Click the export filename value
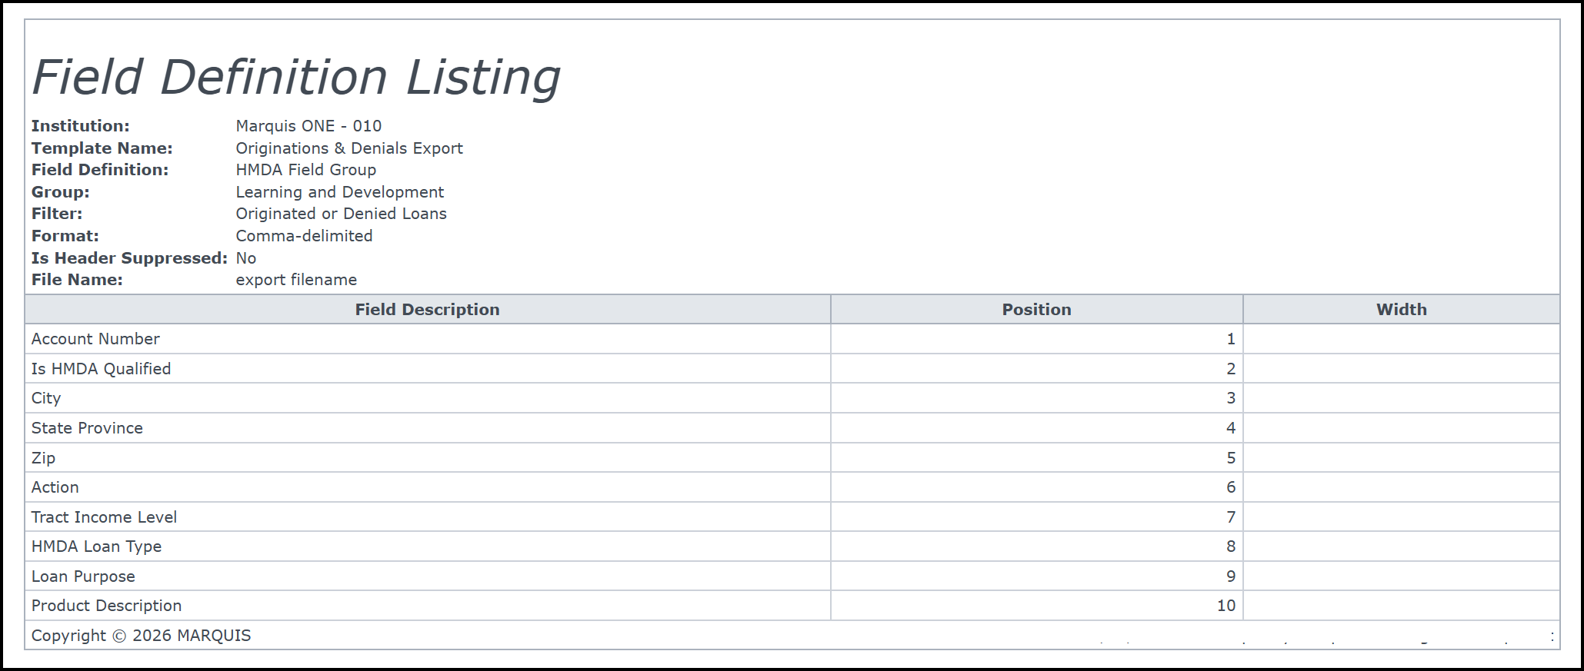The height and width of the screenshot is (671, 1584). pos(296,280)
